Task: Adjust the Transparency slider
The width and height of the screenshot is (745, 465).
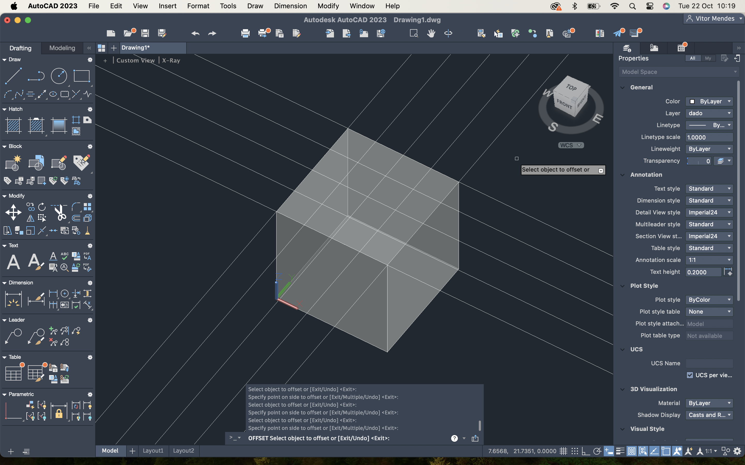Action: pyautogui.click(x=699, y=161)
